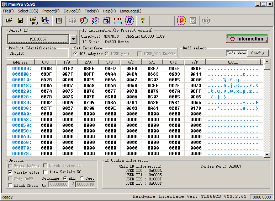
Task: Click the hex view scrollbar thumb
Action: tap(267, 67)
